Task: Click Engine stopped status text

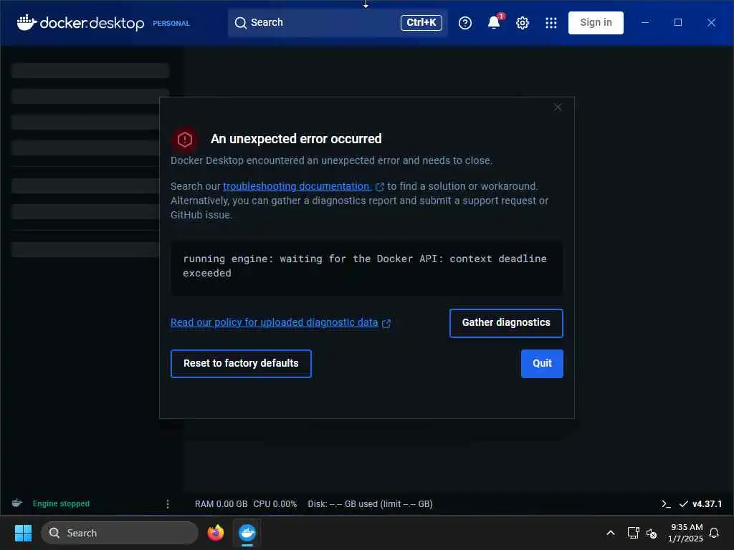Action: tap(61, 503)
